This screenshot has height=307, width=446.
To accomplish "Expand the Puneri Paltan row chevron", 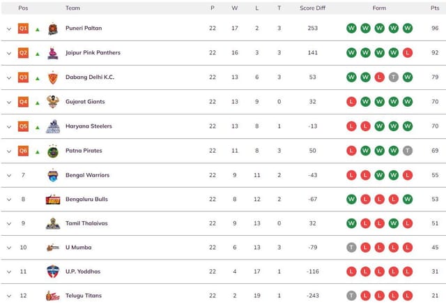I will pyautogui.click(x=9, y=29).
